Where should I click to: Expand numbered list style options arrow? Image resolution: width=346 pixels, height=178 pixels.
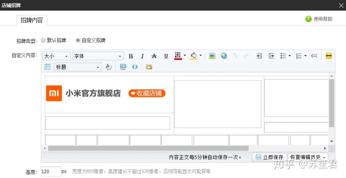[x=306, y=56]
